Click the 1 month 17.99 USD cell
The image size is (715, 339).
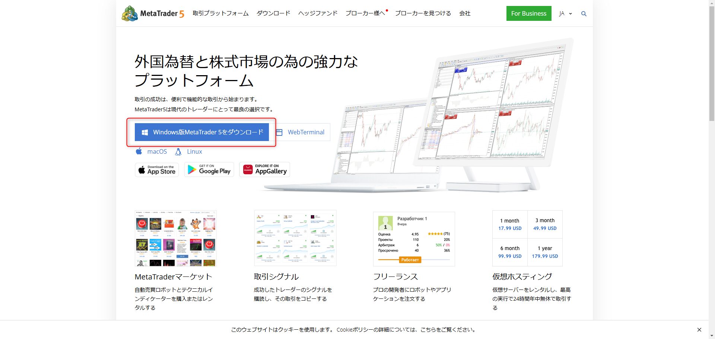[510, 224]
